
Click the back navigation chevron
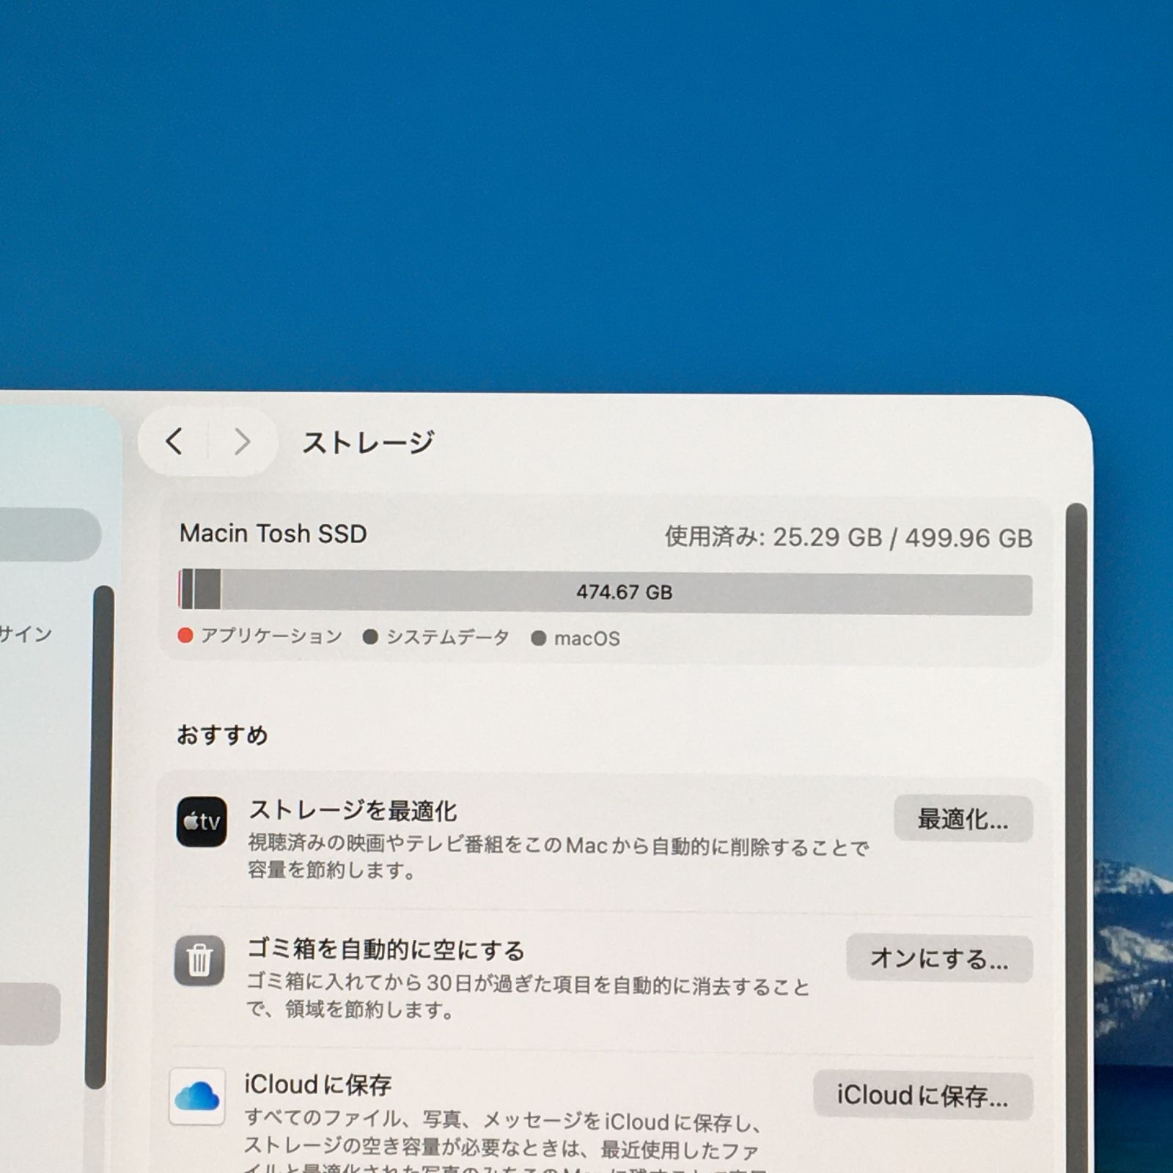(x=175, y=442)
